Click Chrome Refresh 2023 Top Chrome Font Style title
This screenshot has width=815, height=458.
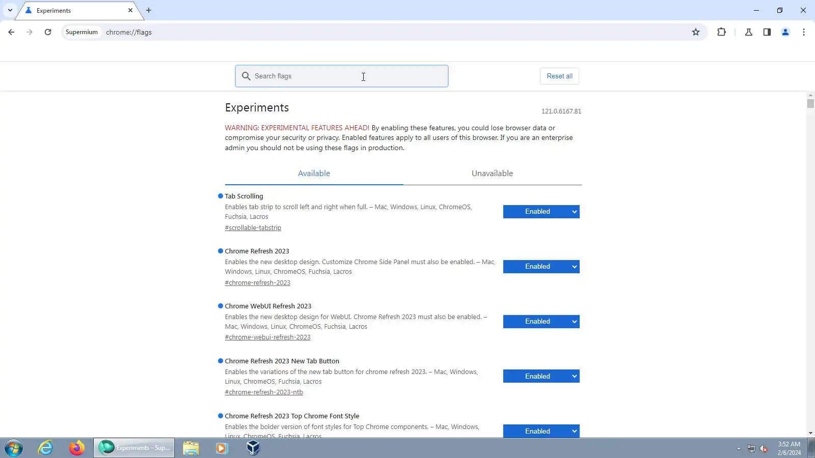(x=292, y=416)
